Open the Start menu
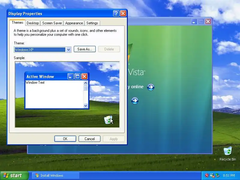This screenshot has width=240, height=180. pos(14,175)
